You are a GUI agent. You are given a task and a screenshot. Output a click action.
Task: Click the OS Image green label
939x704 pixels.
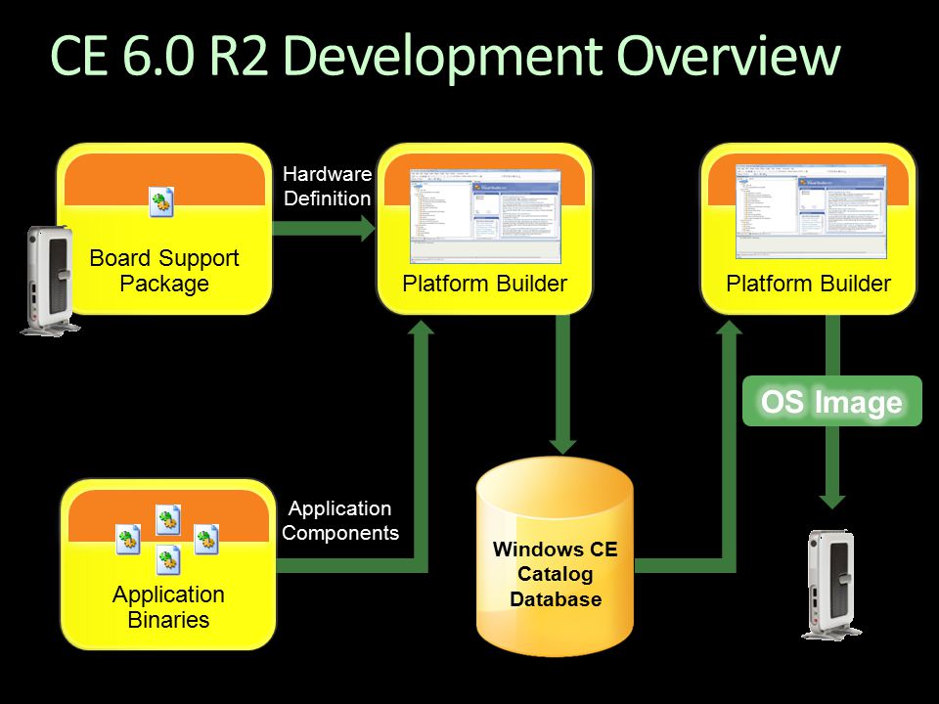[x=831, y=401]
